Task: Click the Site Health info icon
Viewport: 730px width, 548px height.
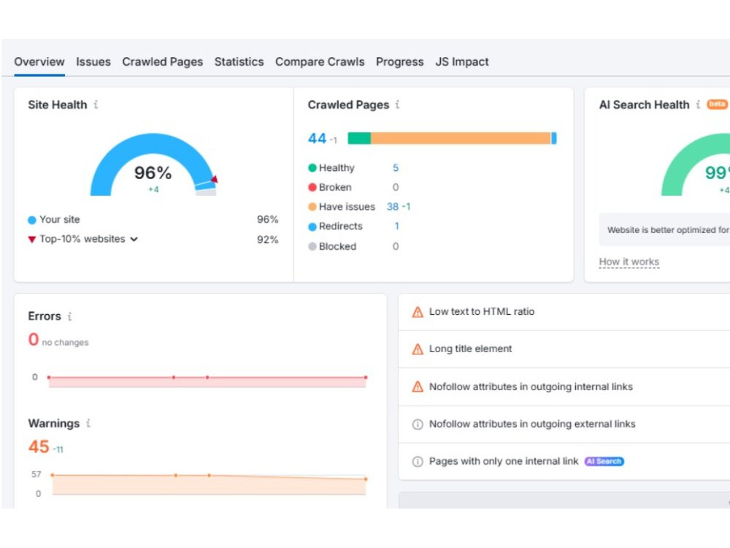Action: click(x=96, y=104)
